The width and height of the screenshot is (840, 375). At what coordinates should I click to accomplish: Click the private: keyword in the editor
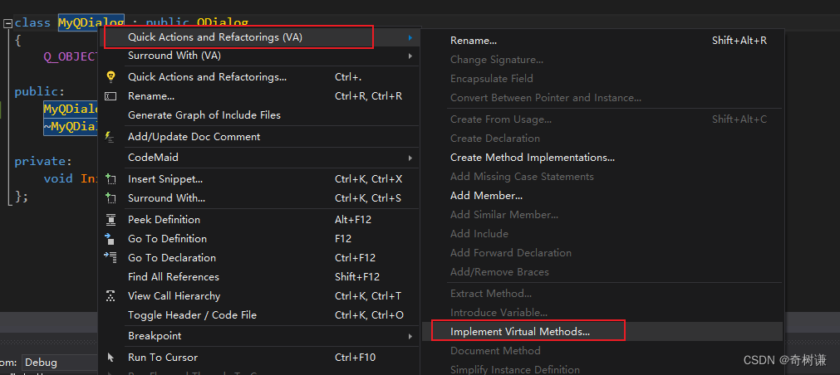click(x=43, y=161)
